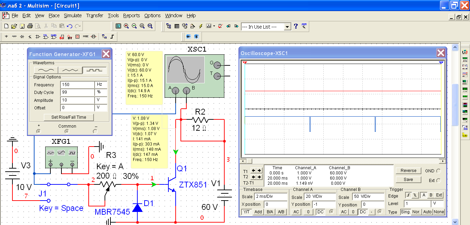Open a file with the folder icon
This screenshot has height=225, width=470.
[x=14, y=26]
